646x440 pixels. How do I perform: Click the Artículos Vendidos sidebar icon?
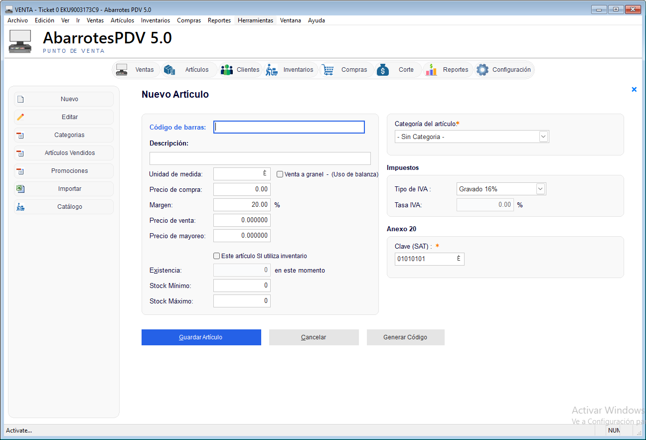(20, 153)
